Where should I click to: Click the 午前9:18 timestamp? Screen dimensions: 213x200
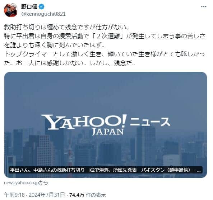tap(14, 195)
